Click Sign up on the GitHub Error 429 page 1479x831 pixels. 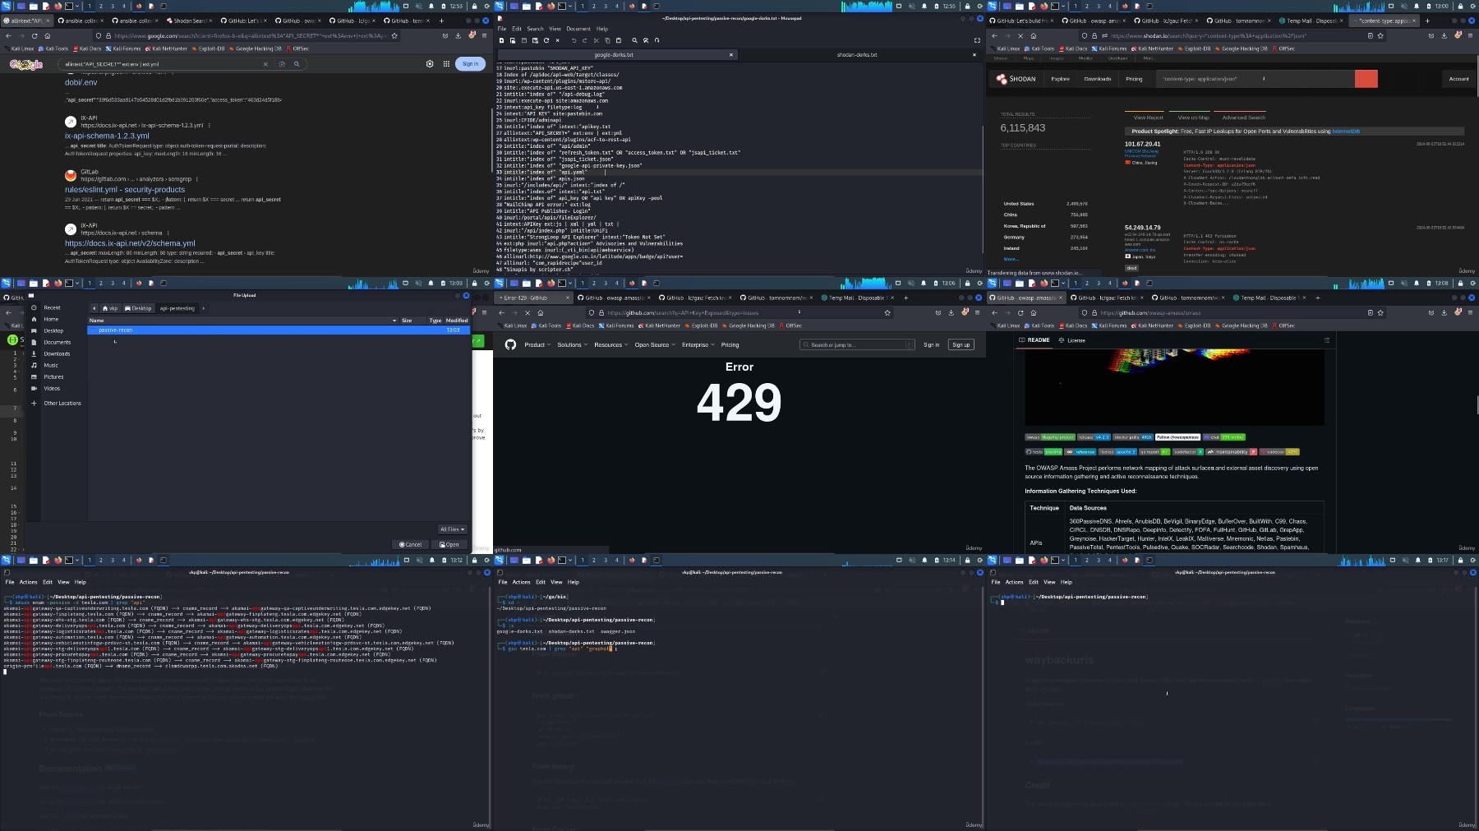click(961, 344)
